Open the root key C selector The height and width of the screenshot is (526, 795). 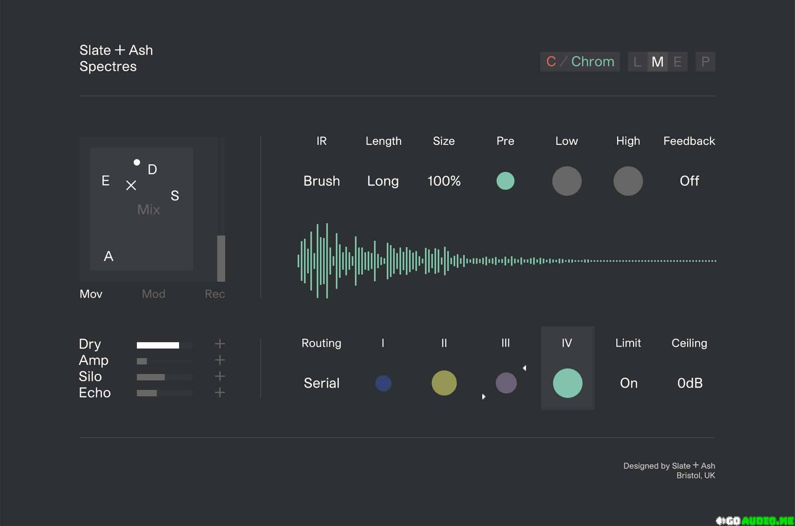551,62
